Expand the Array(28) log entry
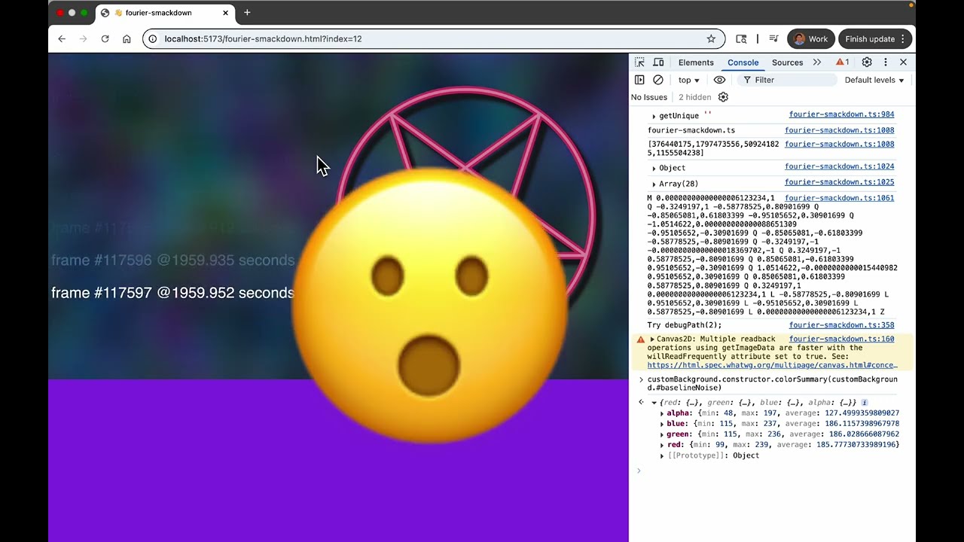Image resolution: width=964 pixels, height=542 pixels. point(654,184)
